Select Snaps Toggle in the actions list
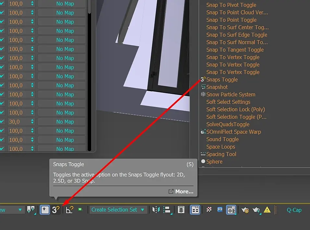The height and width of the screenshot is (230, 310). pos(222,79)
